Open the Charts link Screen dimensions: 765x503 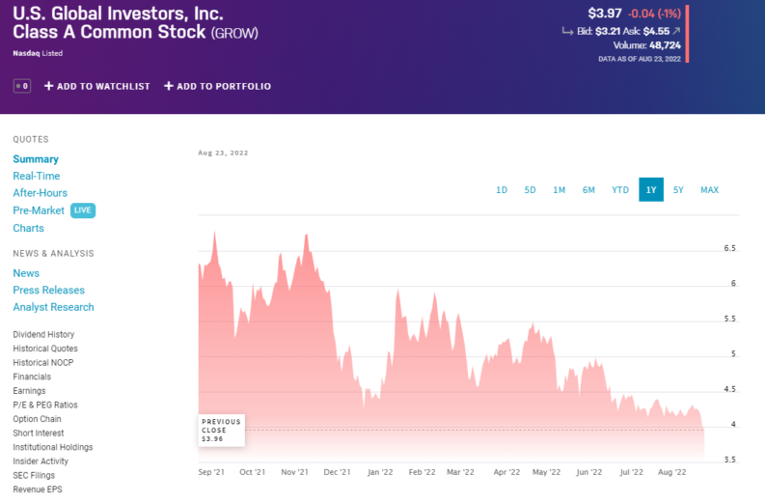coord(28,228)
